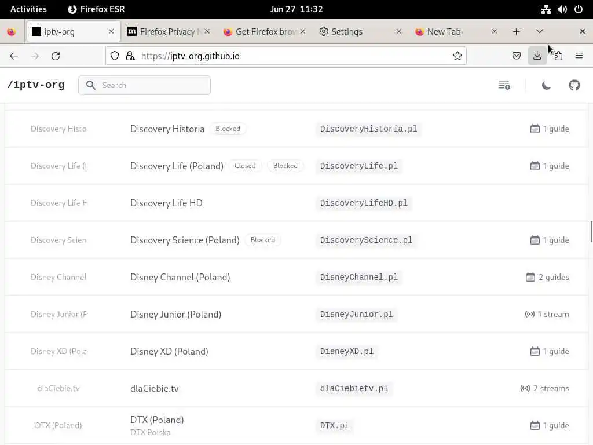This screenshot has width=593, height=445.
Task: Click Blocked badge on Discovery Science (Poland)
Action: [x=263, y=240]
